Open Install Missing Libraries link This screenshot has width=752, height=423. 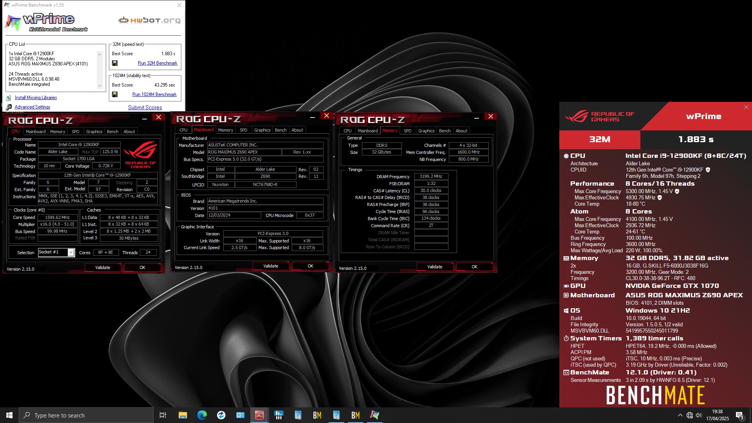coord(36,98)
